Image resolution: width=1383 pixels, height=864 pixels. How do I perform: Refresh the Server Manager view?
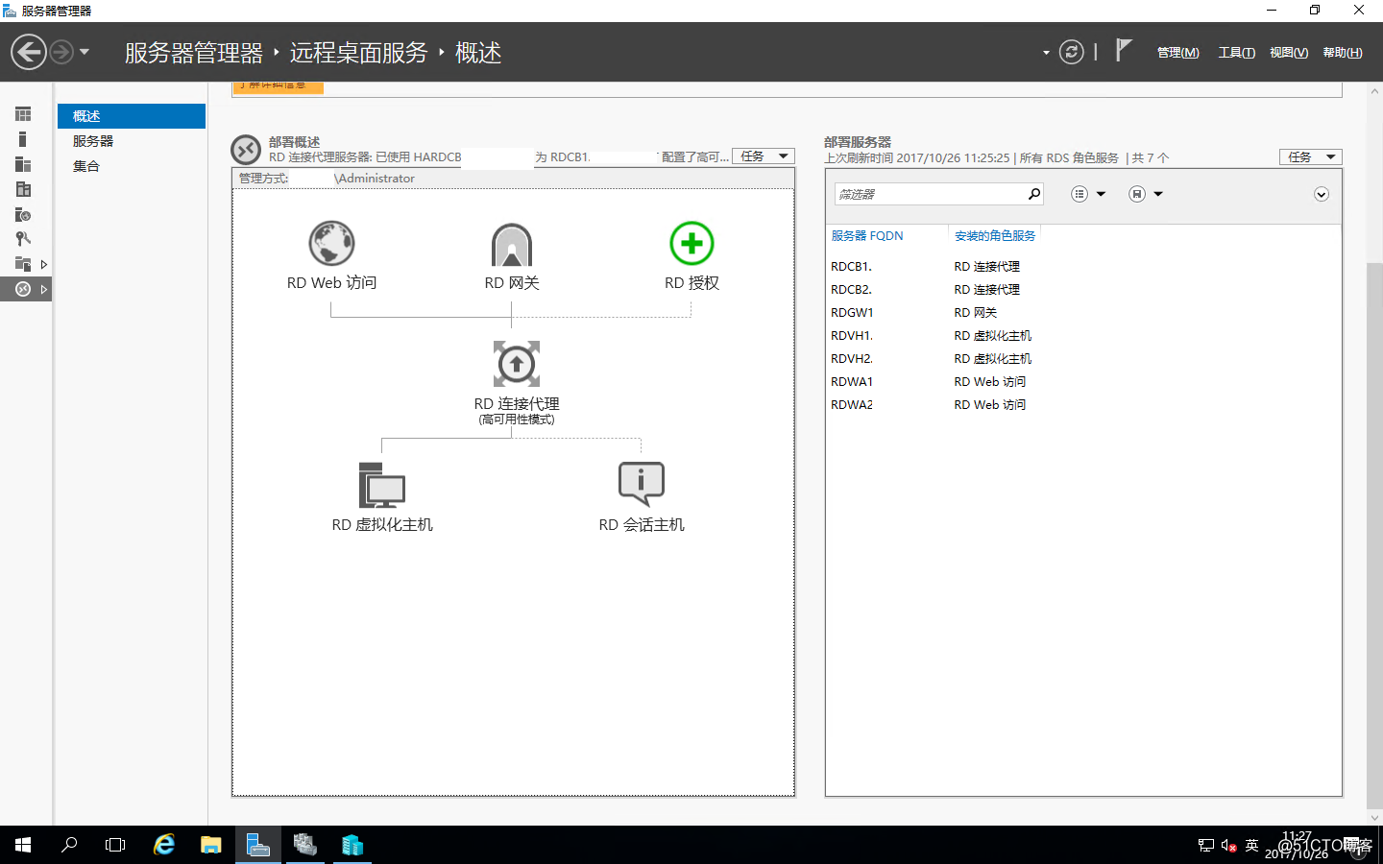click(x=1072, y=52)
